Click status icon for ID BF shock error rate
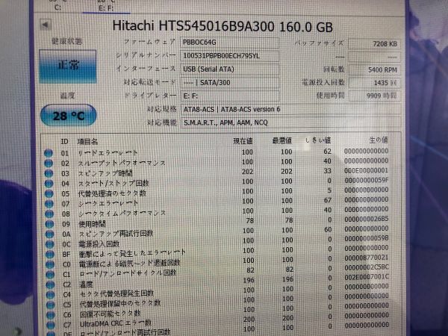The image size is (448, 336). click(x=50, y=255)
